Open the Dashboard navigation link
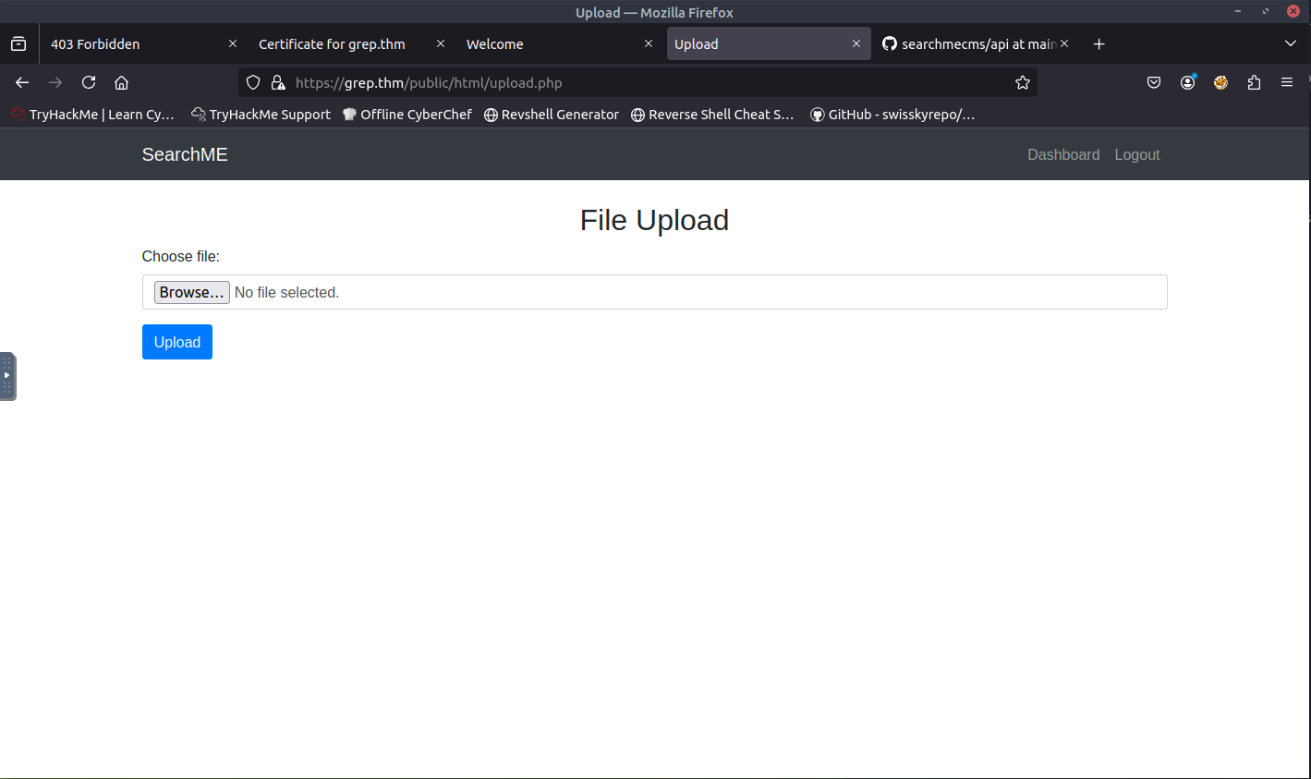Screen dimensions: 1311x779 pos(1063,154)
